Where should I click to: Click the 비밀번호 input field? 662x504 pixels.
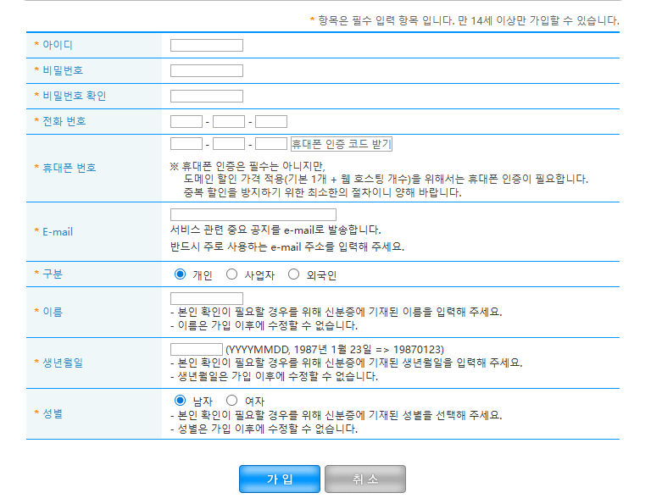tap(206, 70)
